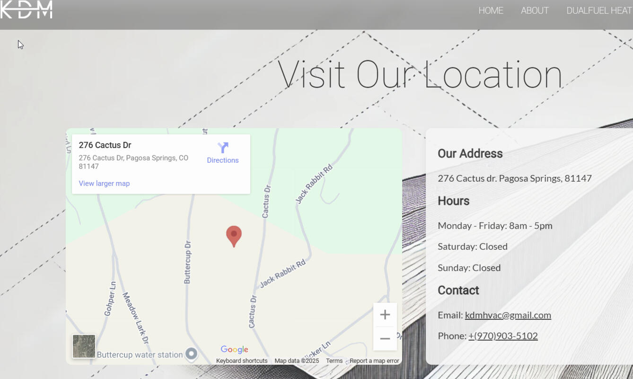Viewport: 633px width, 379px height.
Task: Click the Terms link on the map
Action: pyautogui.click(x=334, y=361)
